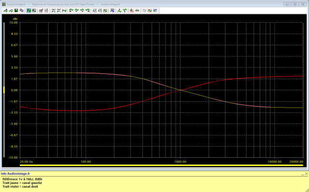Click the green add-curve icon with plus sign

[5, 11]
